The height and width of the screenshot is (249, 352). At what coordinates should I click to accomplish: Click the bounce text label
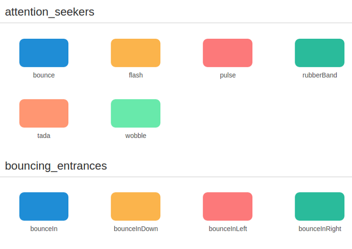click(44, 75)
